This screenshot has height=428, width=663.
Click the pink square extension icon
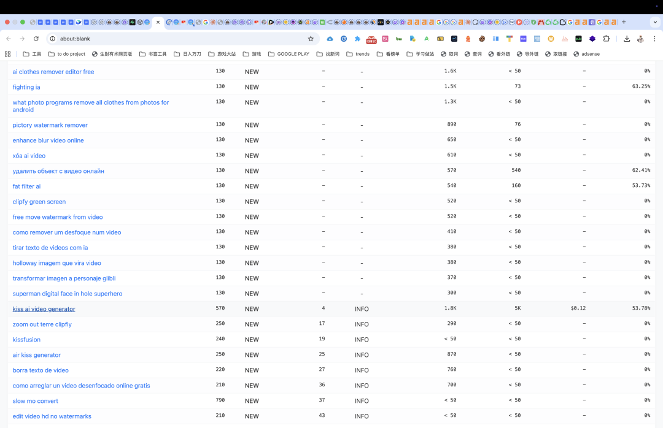pos(385,39)
